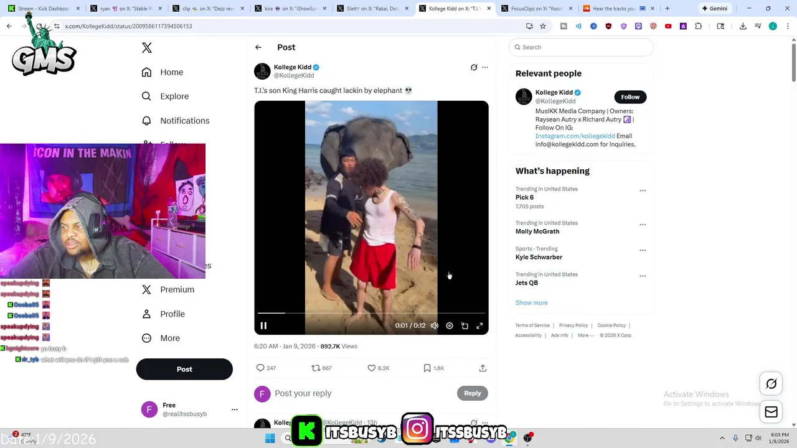Toggle picture-in-picture mode icon

click(465, 325)
